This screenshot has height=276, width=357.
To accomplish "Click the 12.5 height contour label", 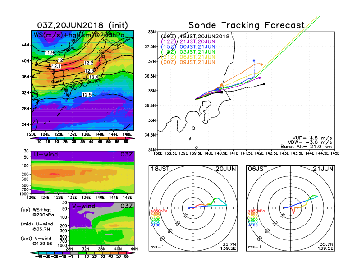I will click(x=87, y=95).
